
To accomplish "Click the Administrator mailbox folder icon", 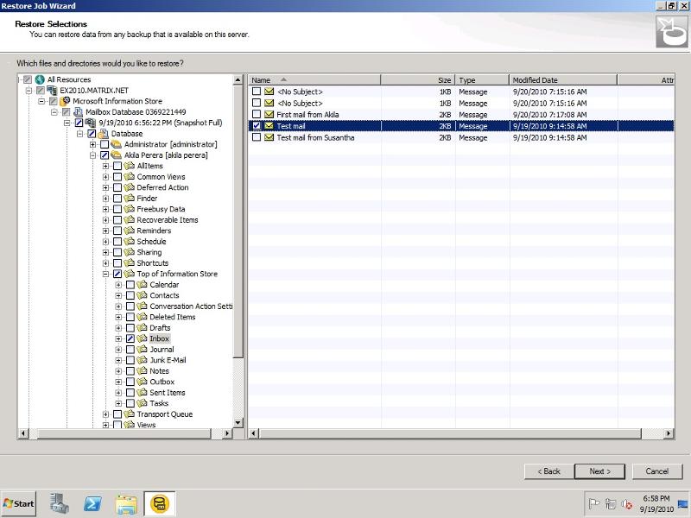I will tap(117, 144).
